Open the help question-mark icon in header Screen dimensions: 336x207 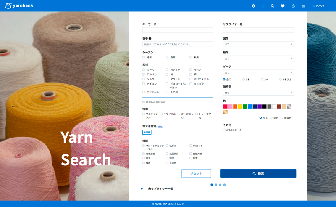(x=253, y=6)
